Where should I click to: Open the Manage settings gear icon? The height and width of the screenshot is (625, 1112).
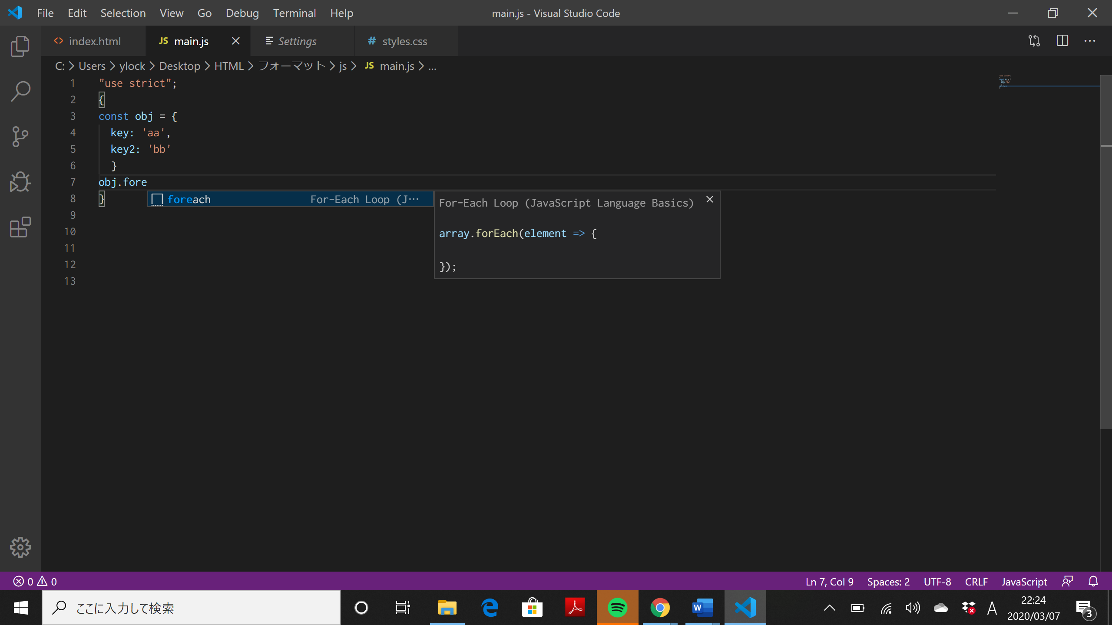coord(20,547)
